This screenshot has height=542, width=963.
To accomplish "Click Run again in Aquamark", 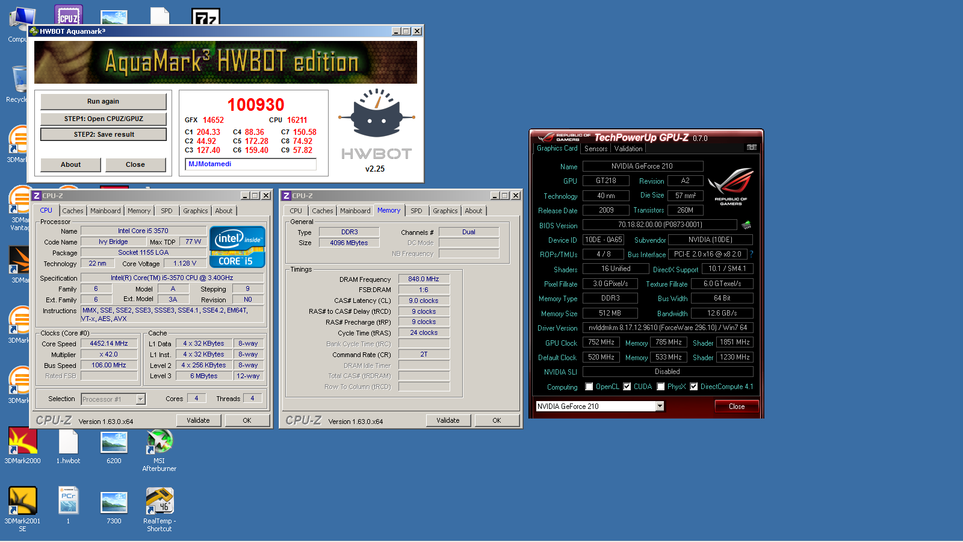I will point(103,101).
